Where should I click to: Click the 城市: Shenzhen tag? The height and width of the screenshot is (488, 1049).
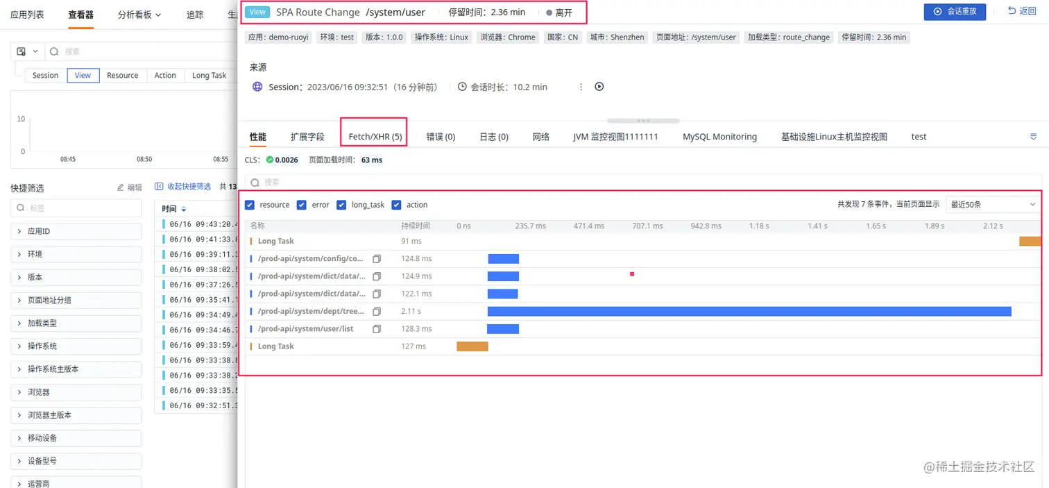pos(617,37)
